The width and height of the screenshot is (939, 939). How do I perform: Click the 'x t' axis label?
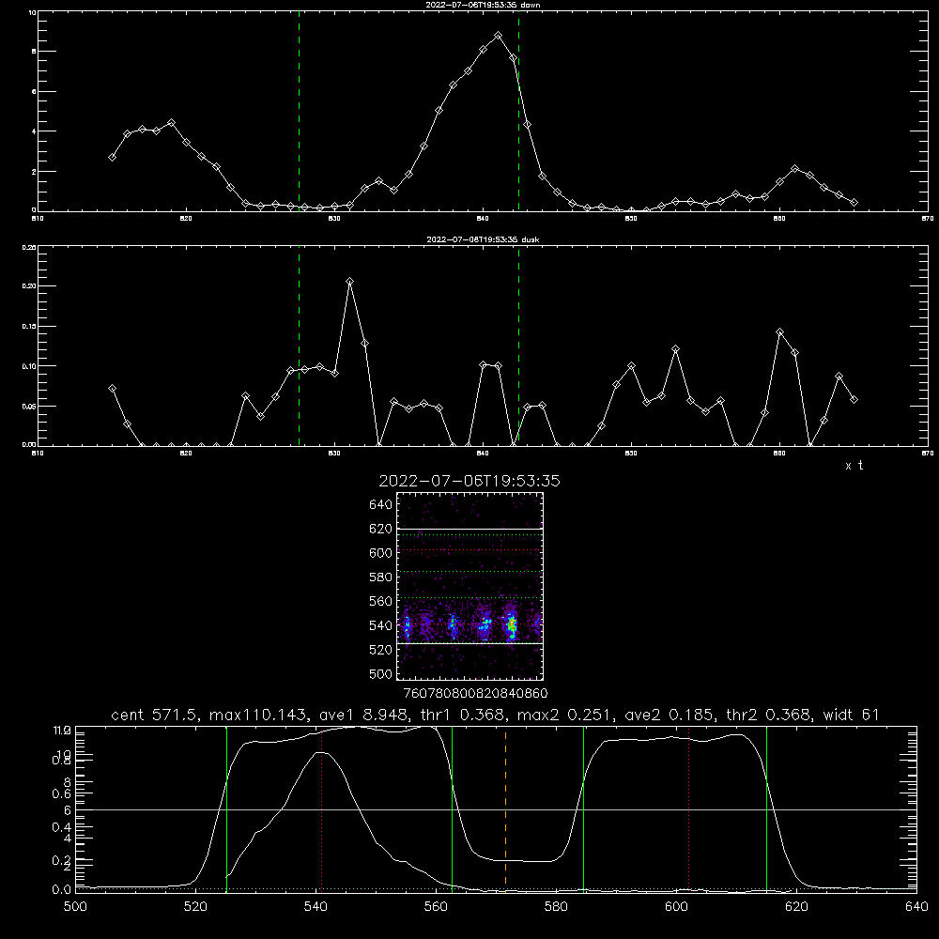click(x=854, y=466)
